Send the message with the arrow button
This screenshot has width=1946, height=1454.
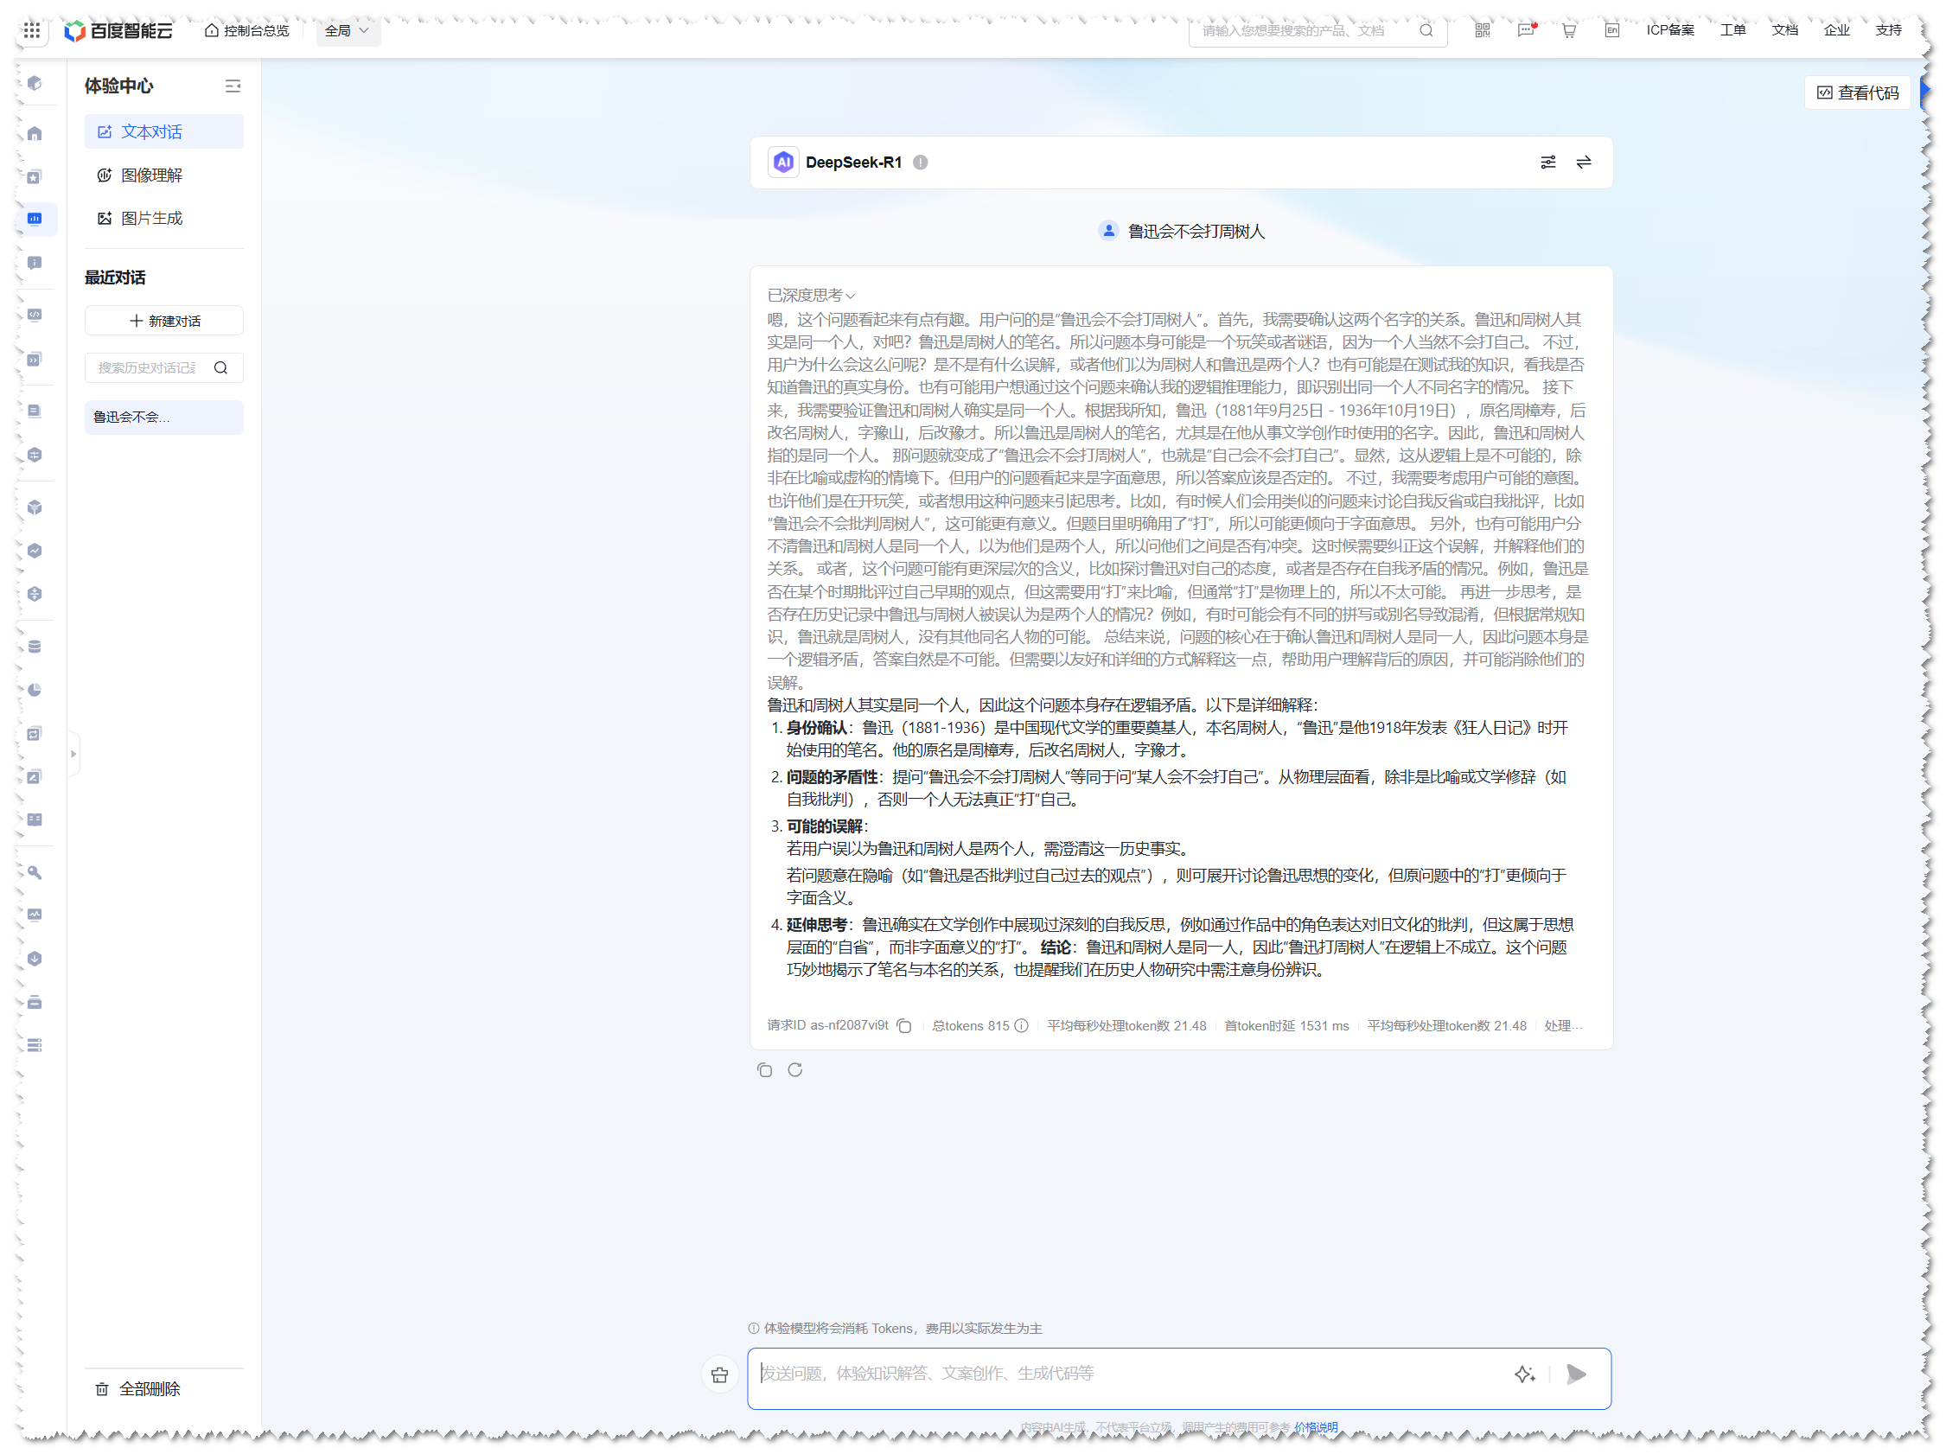(x=1576, y=1374)
